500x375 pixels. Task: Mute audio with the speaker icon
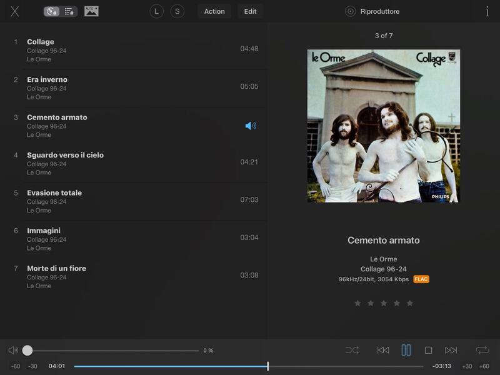13,351
